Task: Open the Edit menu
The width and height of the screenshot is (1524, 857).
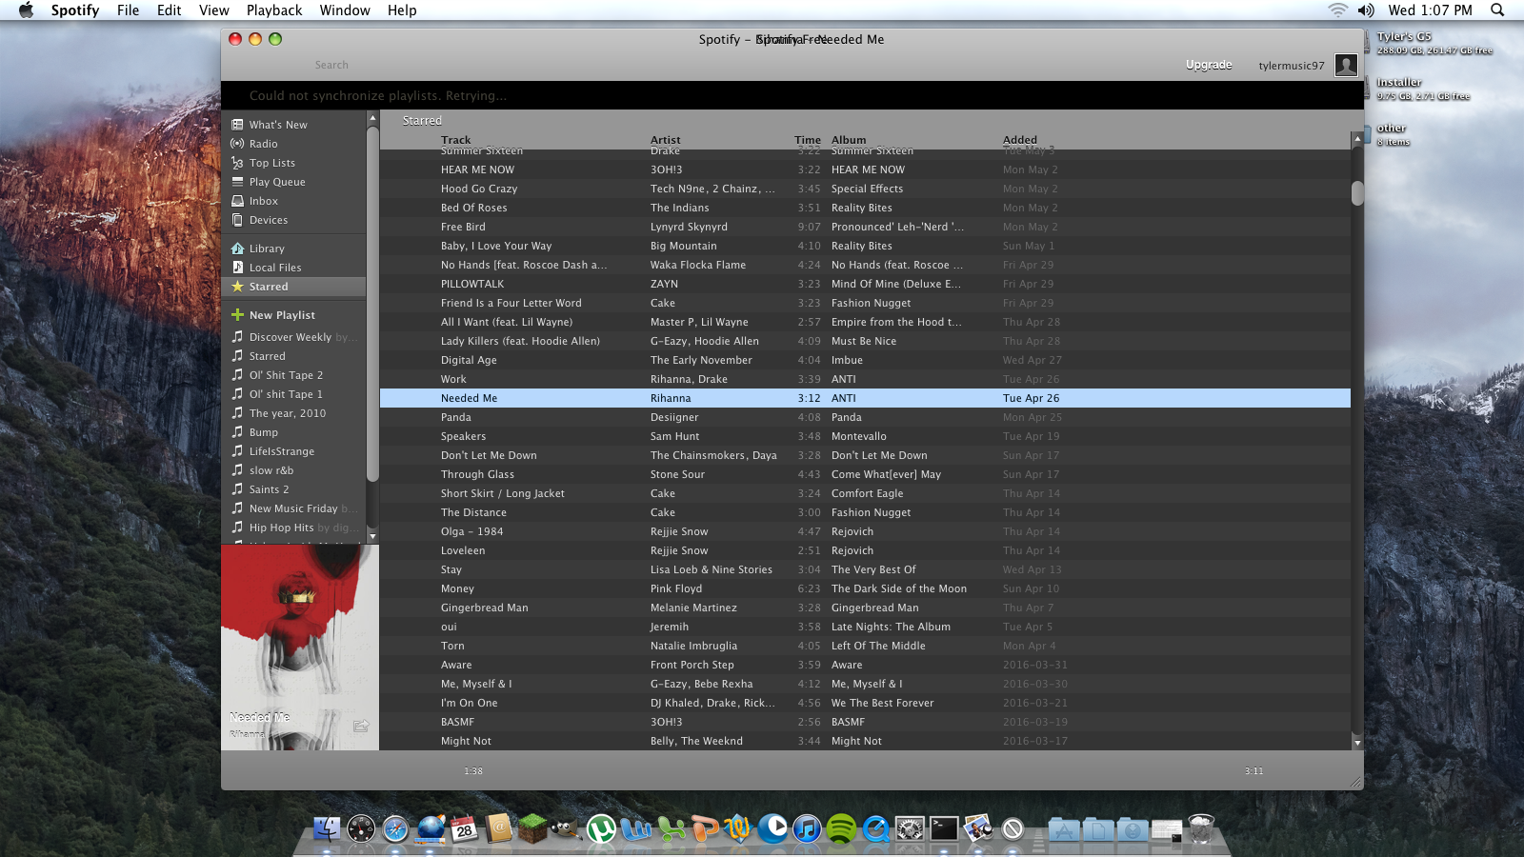Action: [170, 10]
